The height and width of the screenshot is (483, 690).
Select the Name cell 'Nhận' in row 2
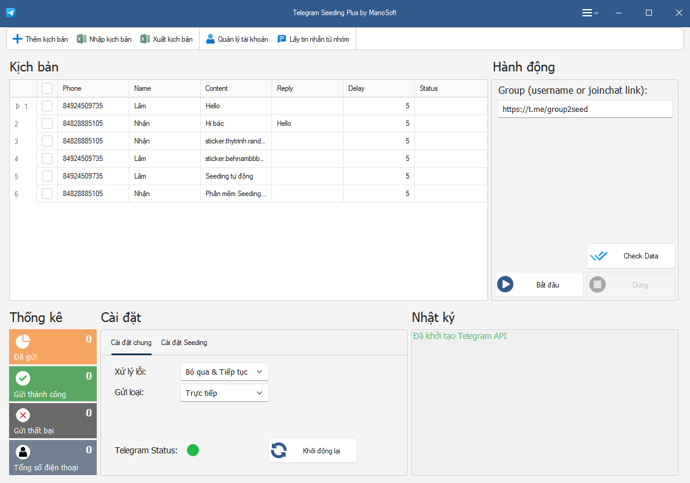tap(164, 123)
